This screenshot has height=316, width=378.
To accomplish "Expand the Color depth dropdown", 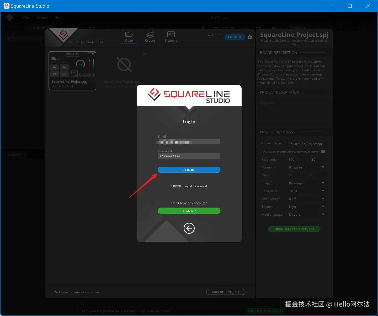I will (x=306, y=191).
